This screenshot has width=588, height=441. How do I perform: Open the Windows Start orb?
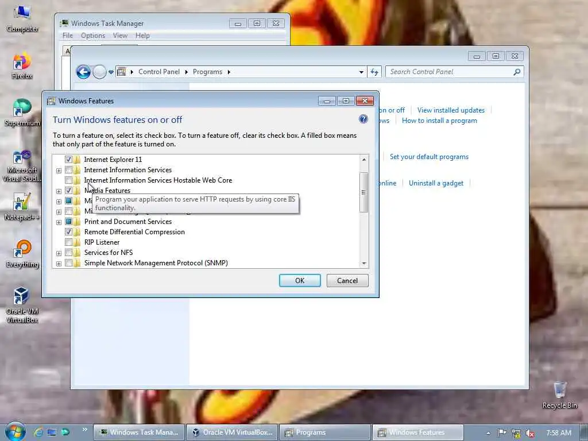coord(16,432)
